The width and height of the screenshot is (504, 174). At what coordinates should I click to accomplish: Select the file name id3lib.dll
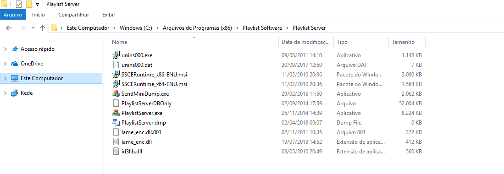pos(132,151)
